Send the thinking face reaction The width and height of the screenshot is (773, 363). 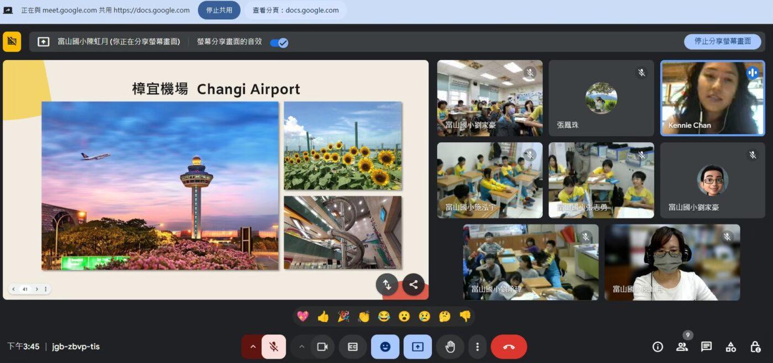point(444,316)
